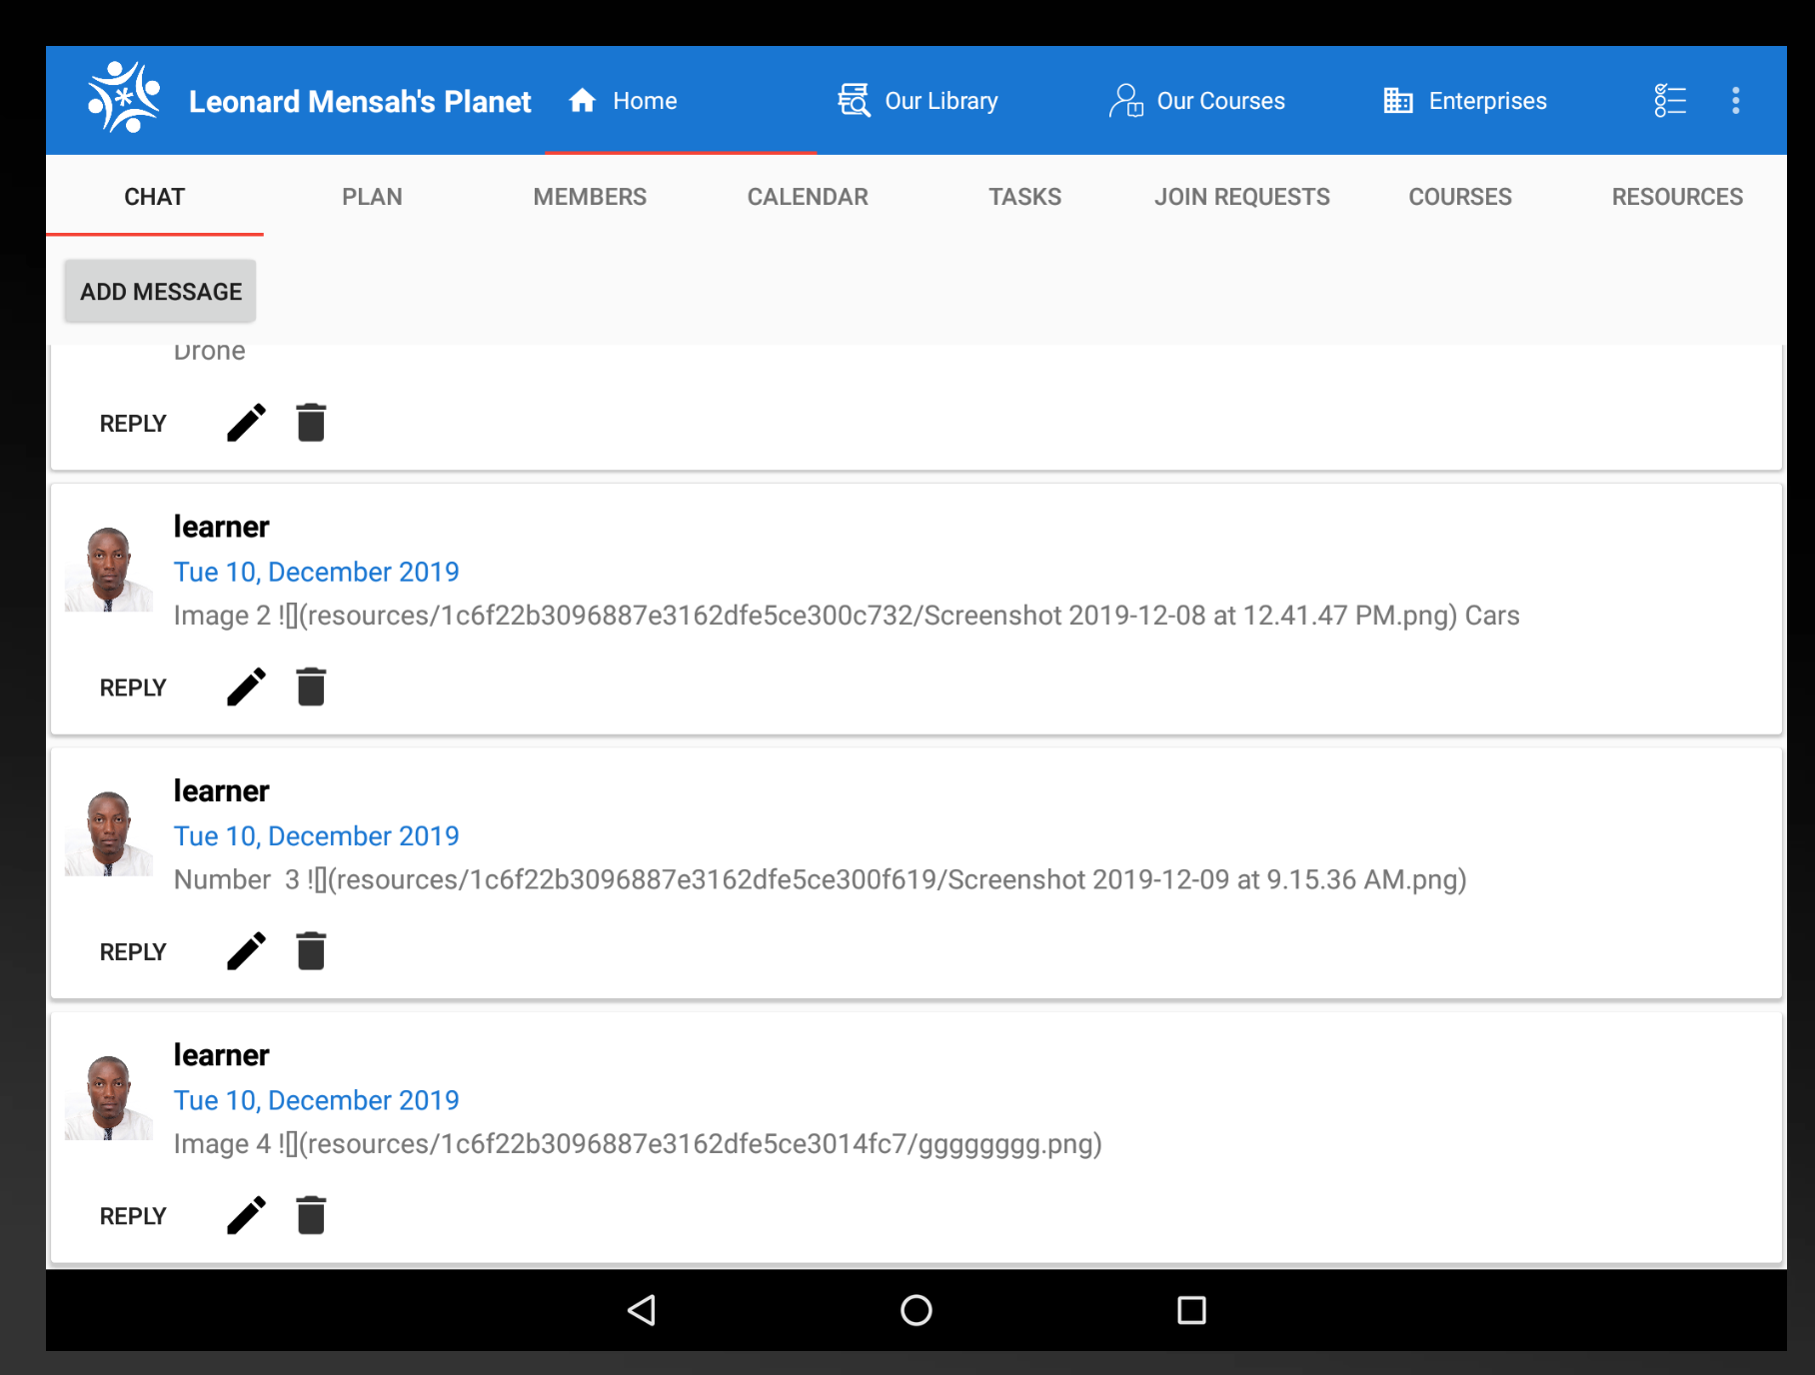Edit the 'Image 4' message with the pencil icon
The height and width of the screenshot is (1375, 1815).
pos(246,1214)
